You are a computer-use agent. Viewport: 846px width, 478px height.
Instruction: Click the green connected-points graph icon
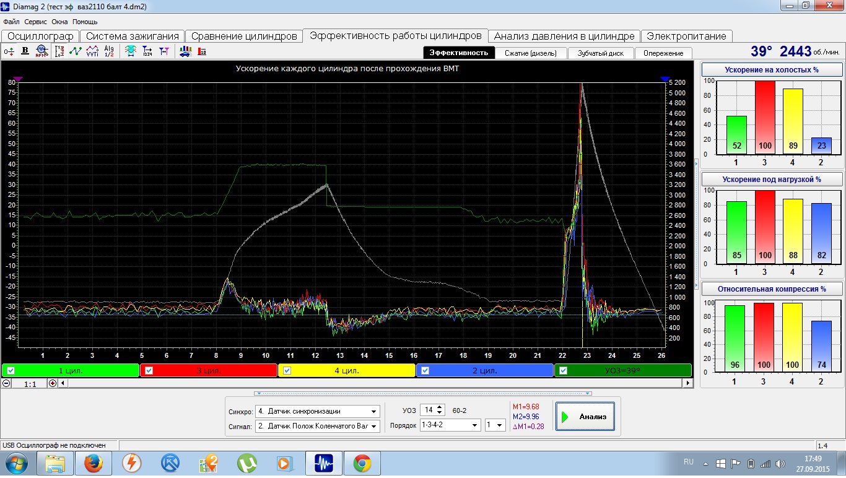click(x=76, y=51)
